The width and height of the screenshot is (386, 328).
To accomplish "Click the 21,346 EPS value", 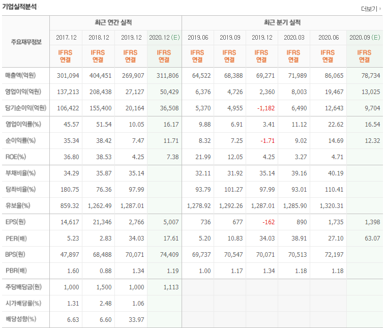I will pos(102,222).
